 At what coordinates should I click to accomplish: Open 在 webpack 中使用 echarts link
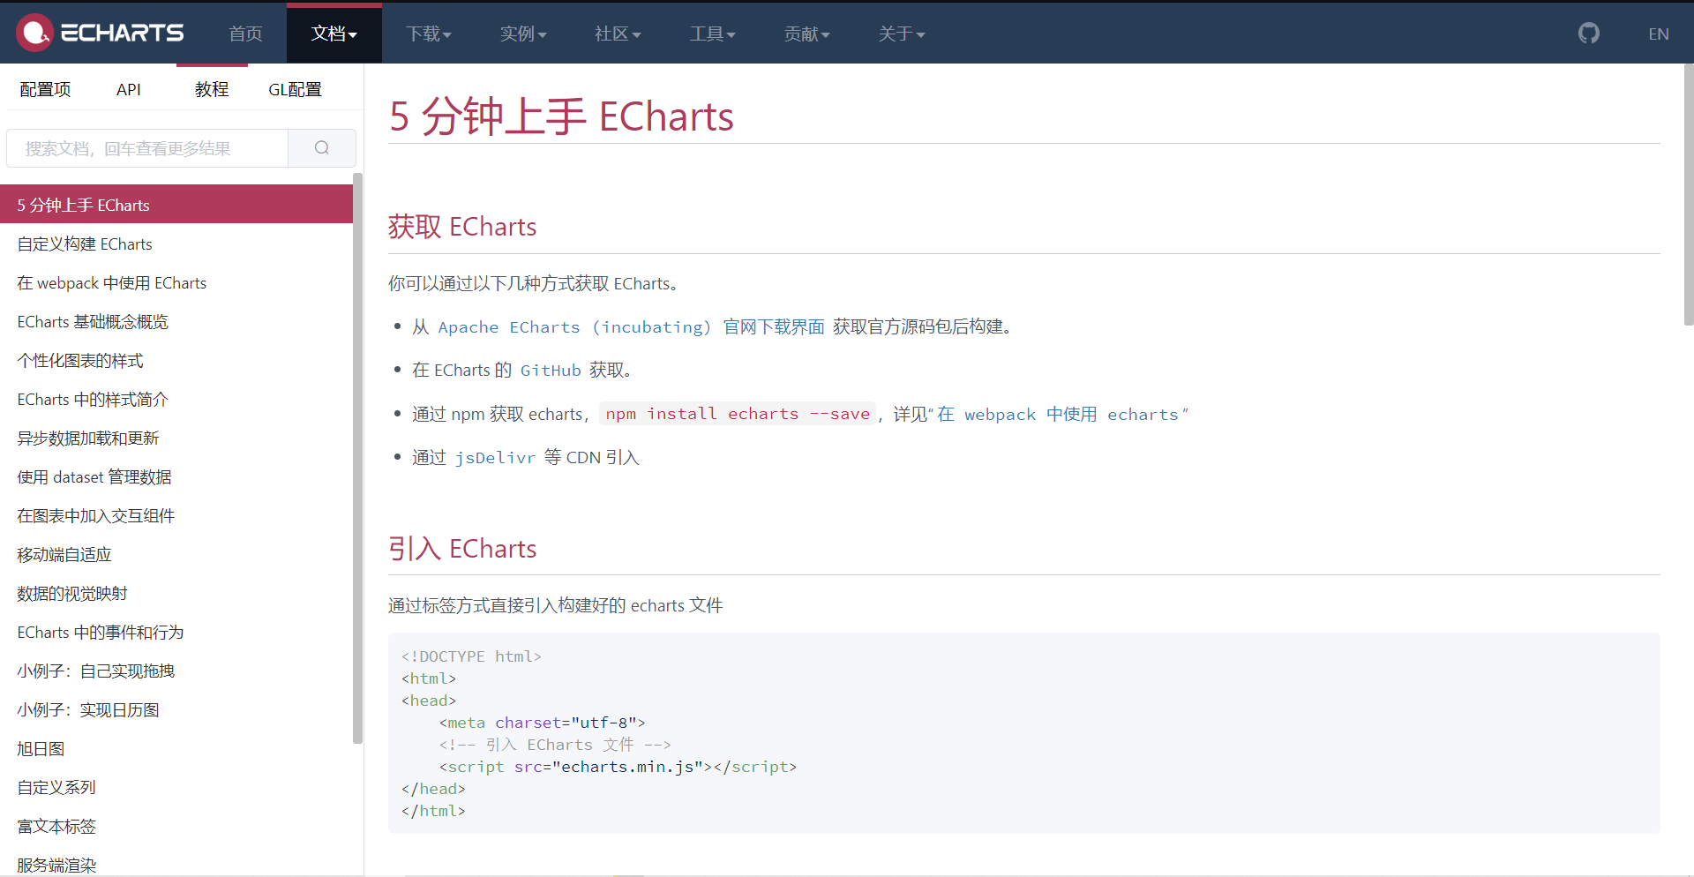coord(1057,415)
